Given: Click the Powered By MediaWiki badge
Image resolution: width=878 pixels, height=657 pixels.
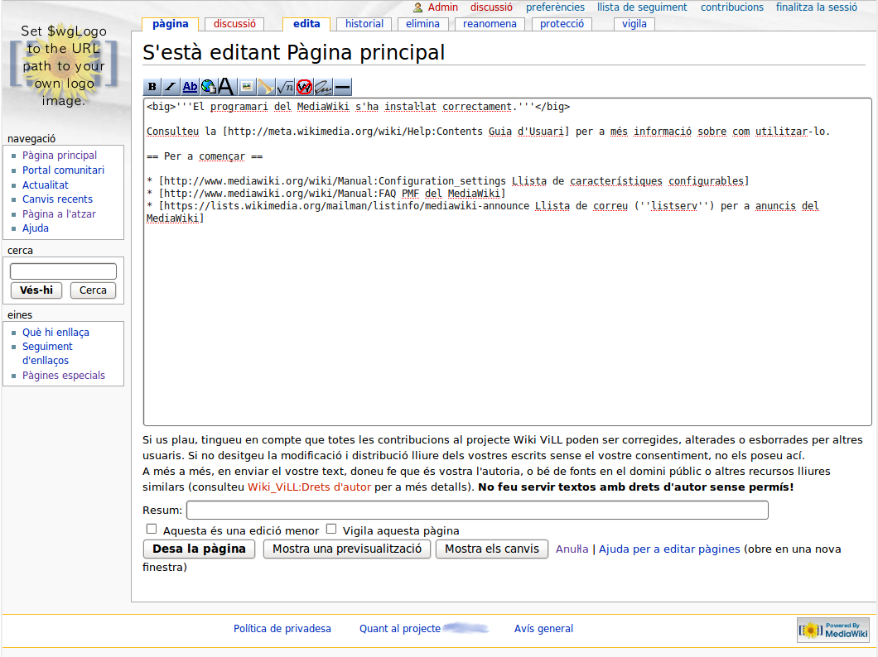Looking at the screenshot, I should pyautogui.click(x=832, y=630).
